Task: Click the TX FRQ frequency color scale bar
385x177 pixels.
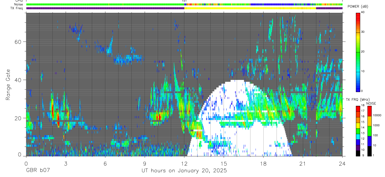Action: [358, 131]
